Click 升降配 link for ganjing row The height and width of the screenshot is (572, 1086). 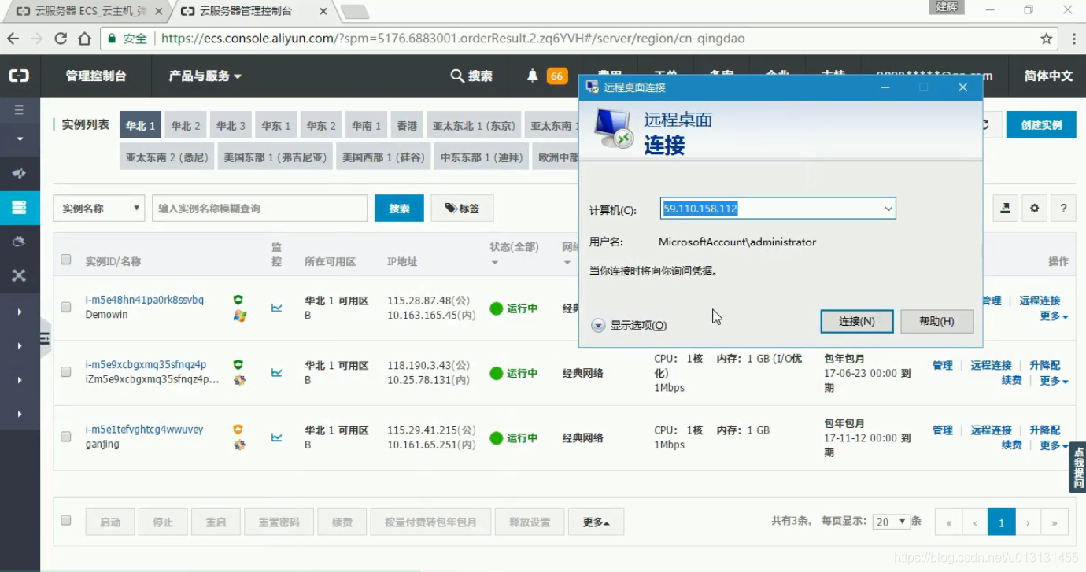point(1044,430)
